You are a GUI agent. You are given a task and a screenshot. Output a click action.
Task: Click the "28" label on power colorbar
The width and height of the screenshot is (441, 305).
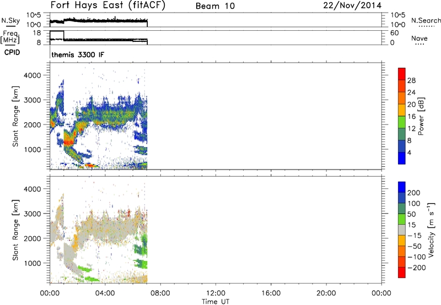[x=411, y=80]
